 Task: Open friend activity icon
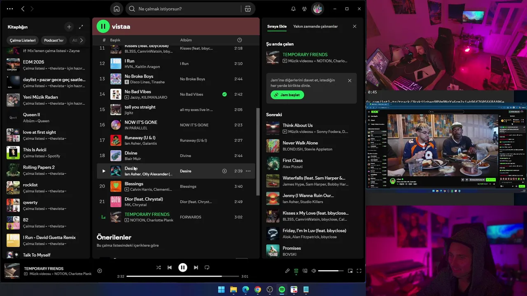point(304,9)
